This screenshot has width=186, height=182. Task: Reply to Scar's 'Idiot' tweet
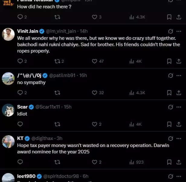(20, 124)
